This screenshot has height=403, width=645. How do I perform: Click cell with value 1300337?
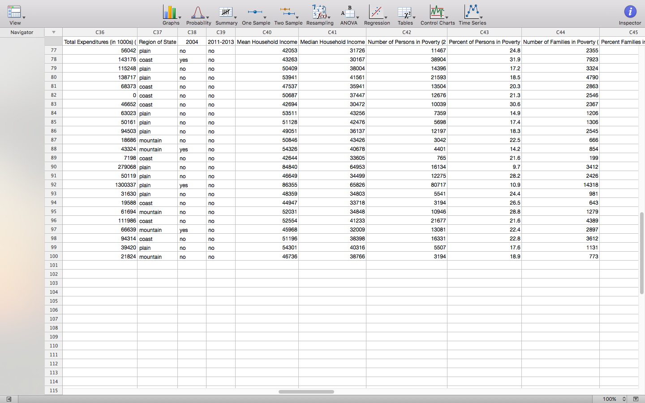coord(100,185)
